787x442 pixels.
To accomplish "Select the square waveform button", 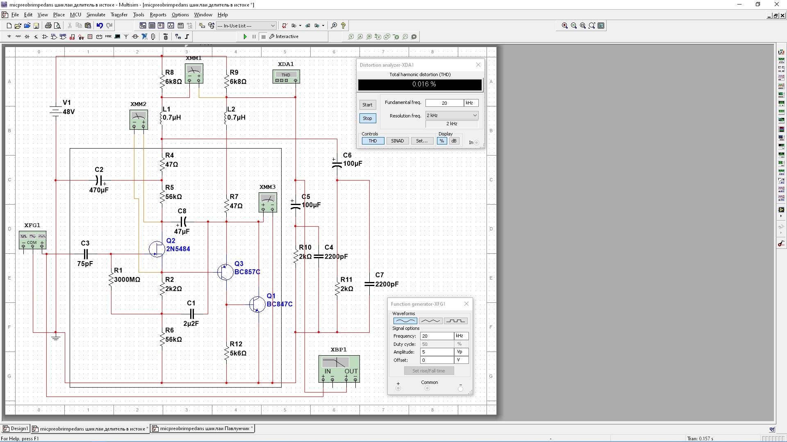I will [x=455, y=321].
